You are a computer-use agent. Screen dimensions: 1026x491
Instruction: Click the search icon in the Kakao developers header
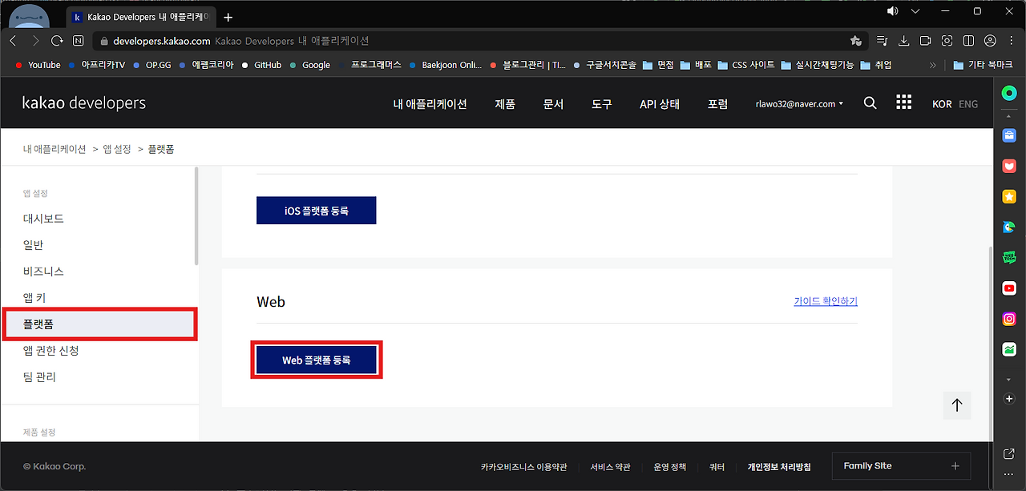tap(870, 103)
